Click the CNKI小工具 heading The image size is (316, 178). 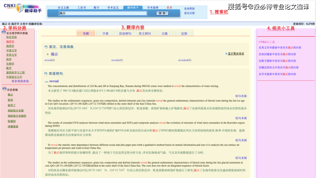pos(267,42)
